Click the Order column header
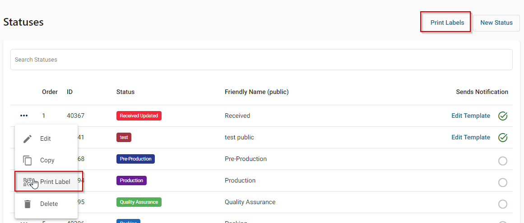Image resolution: width=524 pixels, height=223 pixels. pyautogui.click(x=50, y=92)
